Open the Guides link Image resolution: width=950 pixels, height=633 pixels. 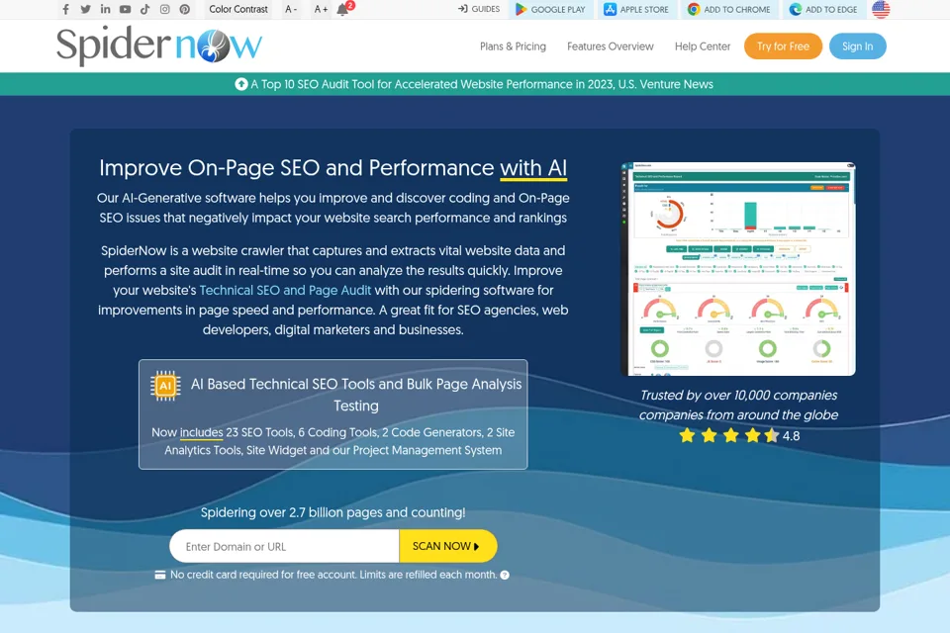tap(479, 9)
